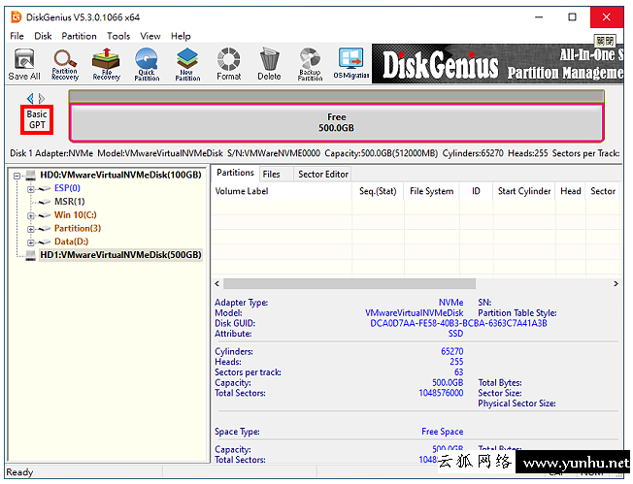The height and width of the screenshot is (484, 633).
Task: Click the Free Space type value
Action: coord(443,432)
